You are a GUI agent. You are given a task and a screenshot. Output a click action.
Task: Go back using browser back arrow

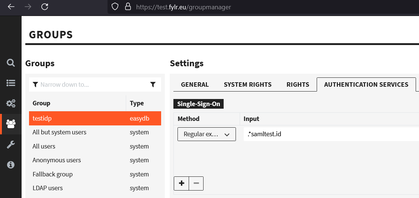(11, 7)
